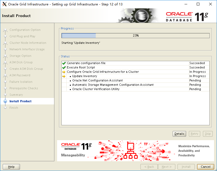Click the yellow arrow beside Update Inventory
Viewport: 217px width, 171px height.
[64, 76]
